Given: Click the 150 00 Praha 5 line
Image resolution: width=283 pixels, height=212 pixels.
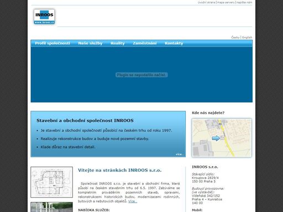Looking at the screenshot, I should click(x=203, y=182).
